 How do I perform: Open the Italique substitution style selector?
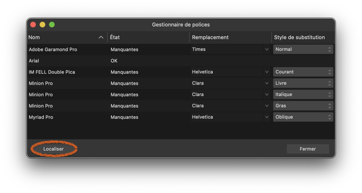pos(303,95)
